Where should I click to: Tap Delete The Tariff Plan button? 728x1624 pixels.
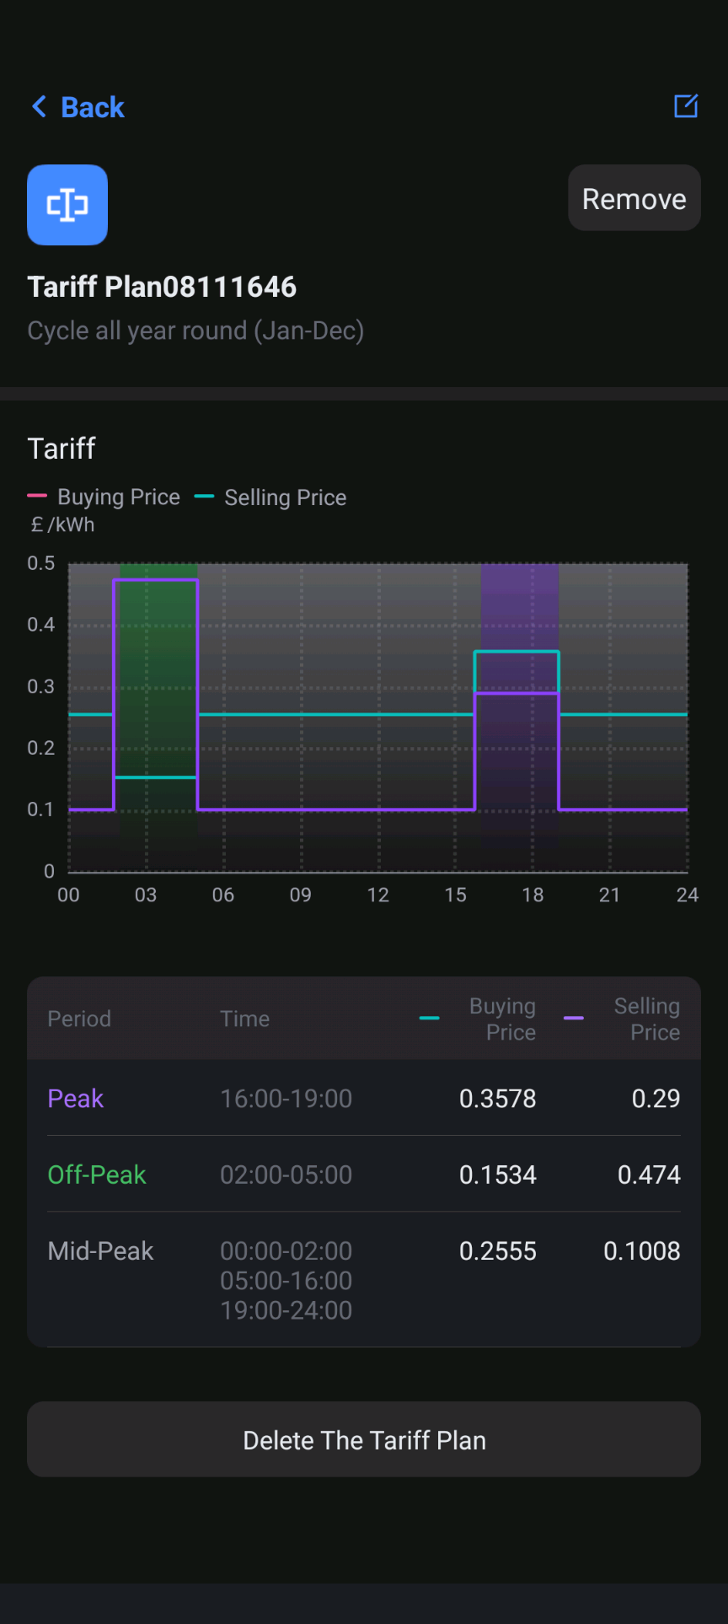[364, 1439]
